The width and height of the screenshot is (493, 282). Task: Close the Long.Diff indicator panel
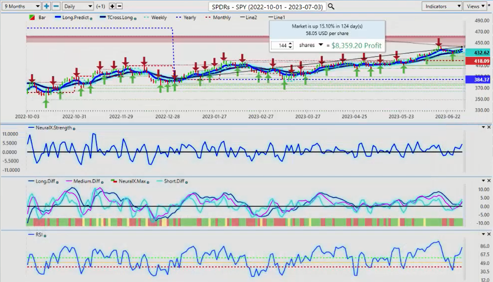click(489, 181)
